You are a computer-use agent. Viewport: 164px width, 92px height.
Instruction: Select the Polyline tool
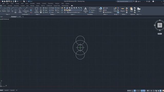(x=4, y=9)
